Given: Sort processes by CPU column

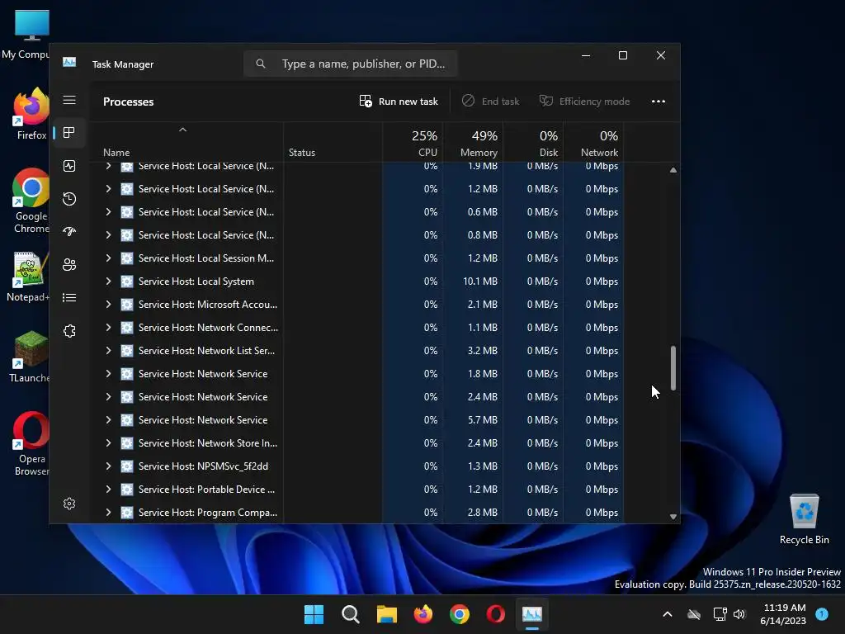Looking at the screenshot, I should [413, 144].
